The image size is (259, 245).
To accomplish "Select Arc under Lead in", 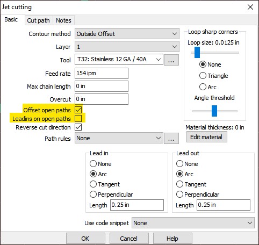I will click(98, 174).
